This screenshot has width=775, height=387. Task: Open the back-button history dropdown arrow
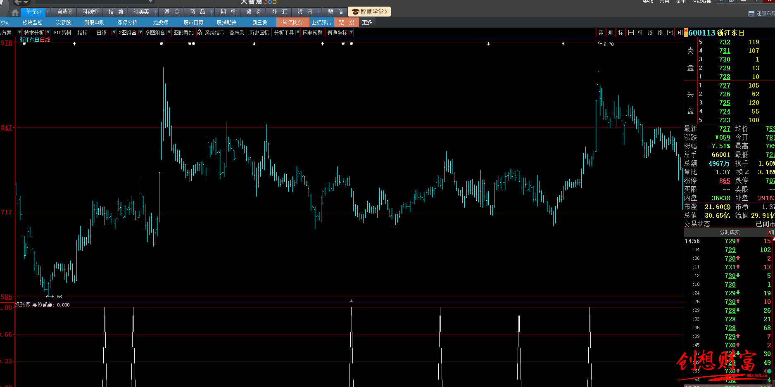[26, 2]
